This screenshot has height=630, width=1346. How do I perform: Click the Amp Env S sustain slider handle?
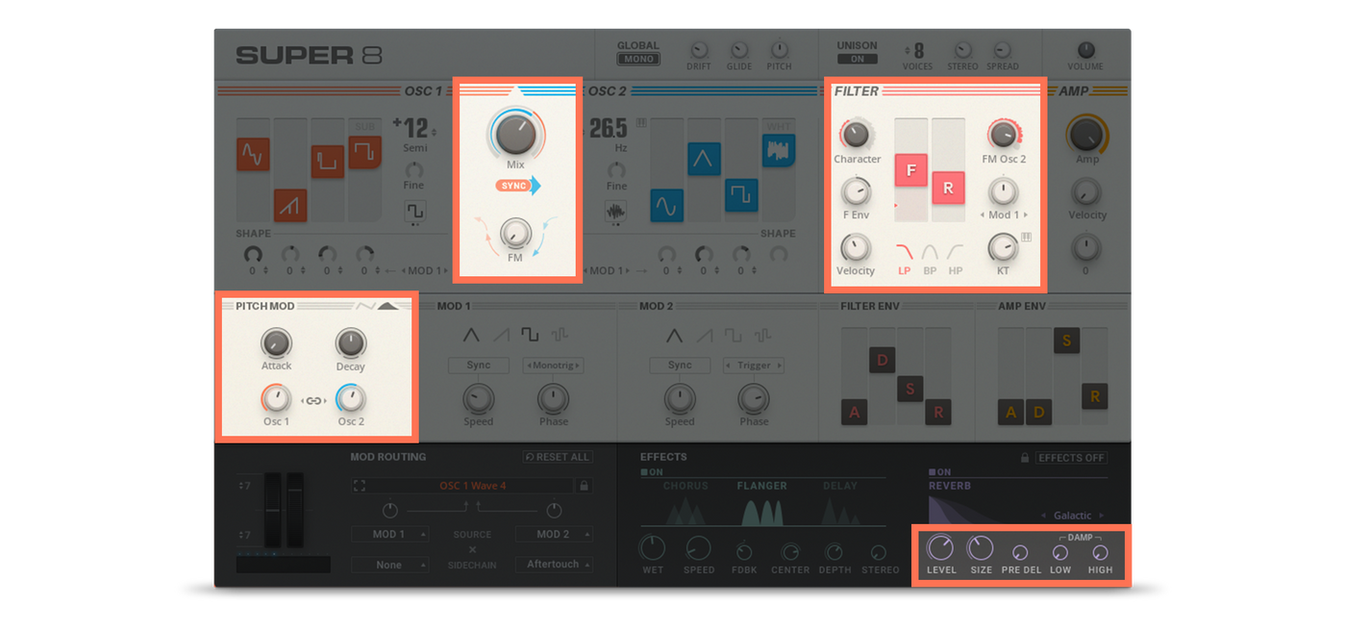click(x=1066, y=340)
